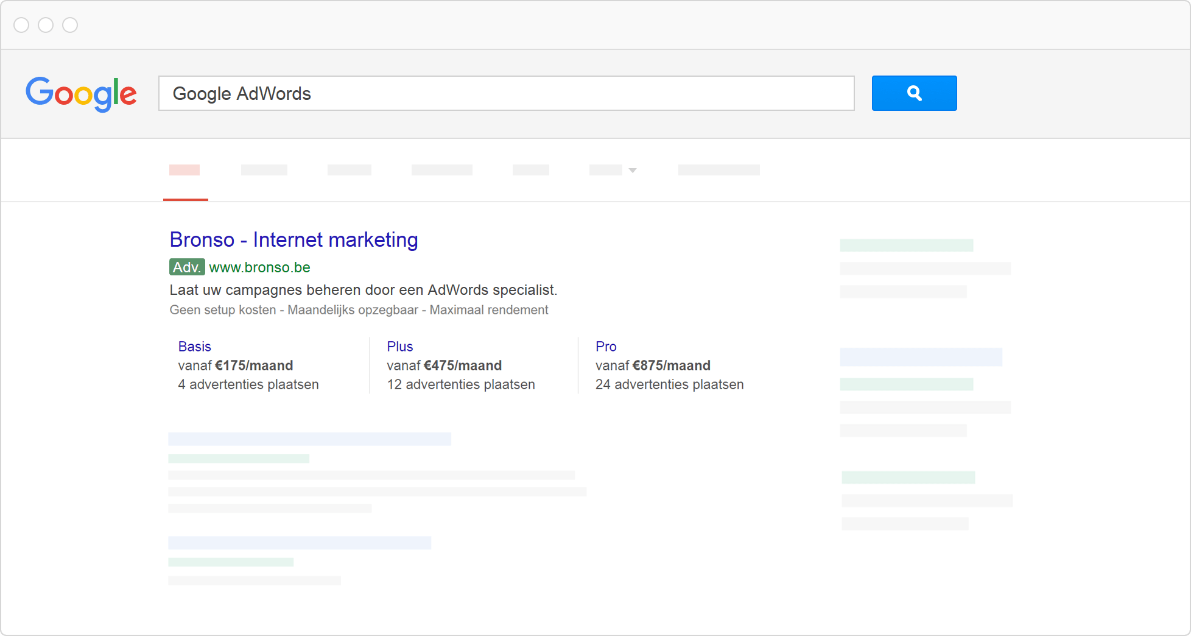Screen dimensions: 1191x636
Task: Expand the placeholder tab dropdown arrow
Action: (633, 171)
